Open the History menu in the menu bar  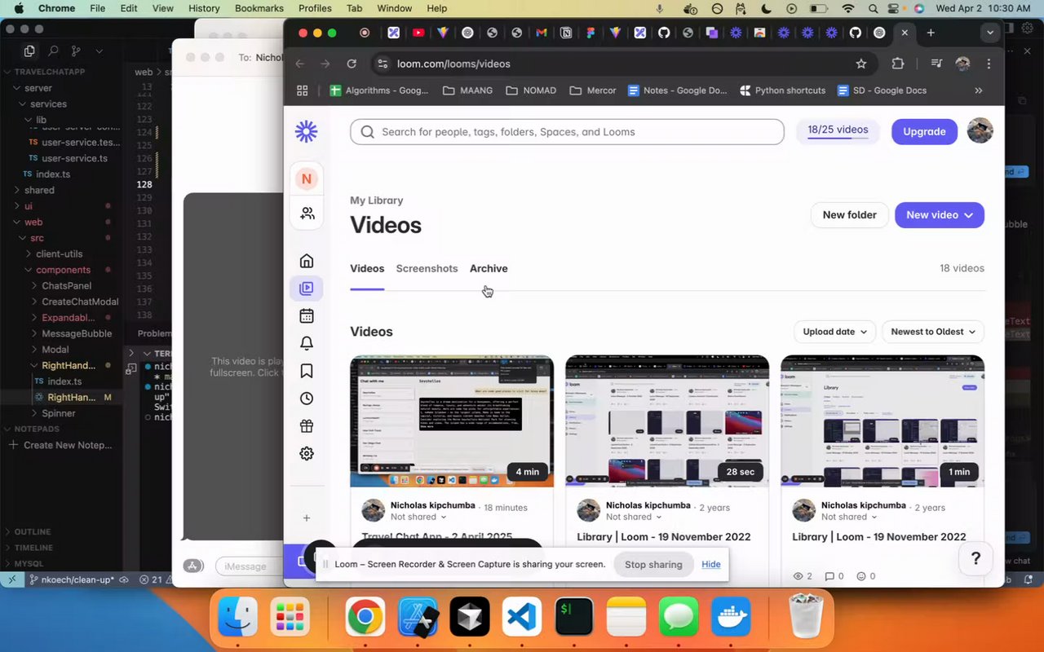click(204, 8)
